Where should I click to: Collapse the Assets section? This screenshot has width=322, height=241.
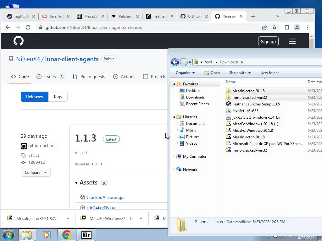[76, 183]
